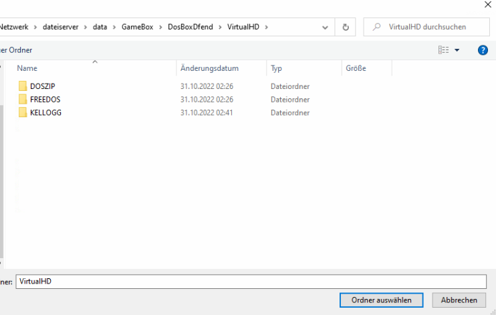Open the view options dropdown arrow
This screenshot has height=315, width=496.
coord(457,50)
